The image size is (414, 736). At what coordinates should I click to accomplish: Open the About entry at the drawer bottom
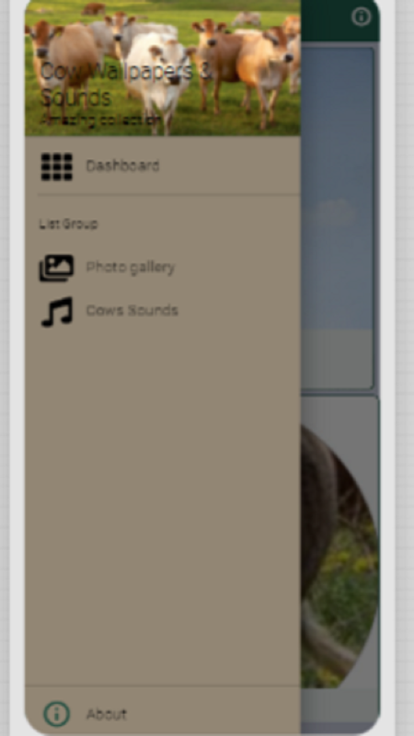pos(163,714)
